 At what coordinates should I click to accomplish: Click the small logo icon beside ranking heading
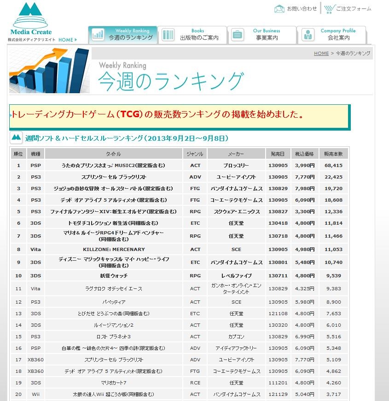click(x=16, y=138)
